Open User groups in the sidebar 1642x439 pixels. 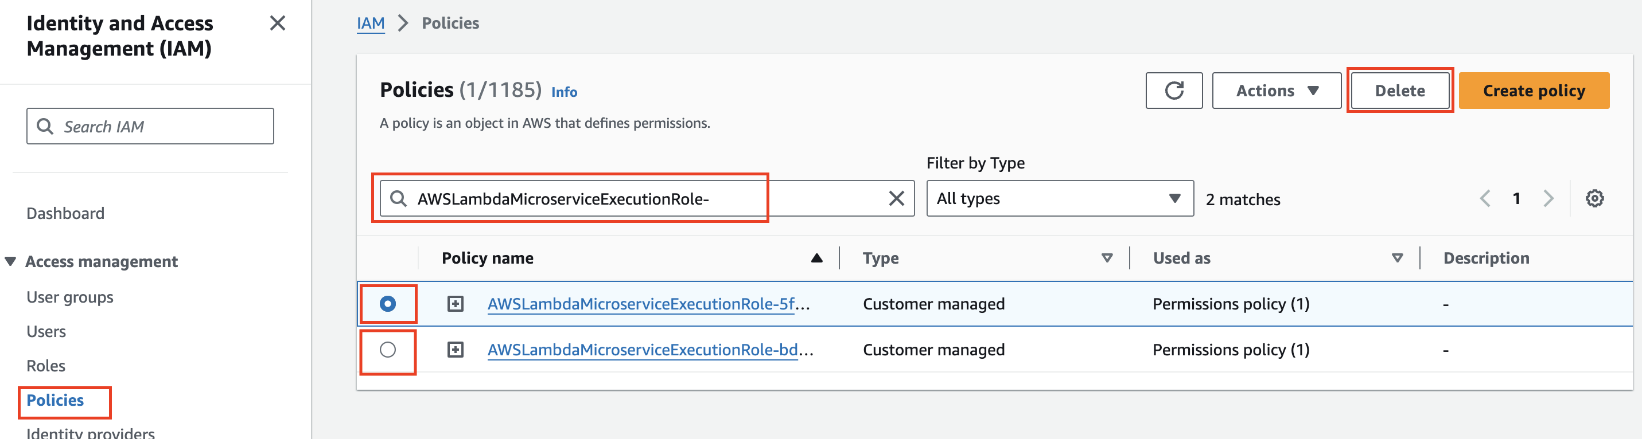(x=69, y=297)
